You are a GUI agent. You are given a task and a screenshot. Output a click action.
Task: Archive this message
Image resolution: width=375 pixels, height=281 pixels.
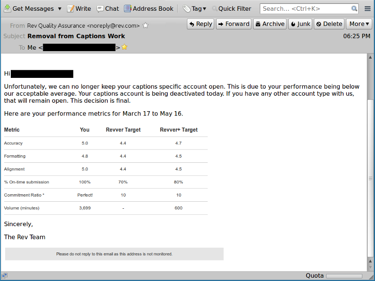(270, 24)
